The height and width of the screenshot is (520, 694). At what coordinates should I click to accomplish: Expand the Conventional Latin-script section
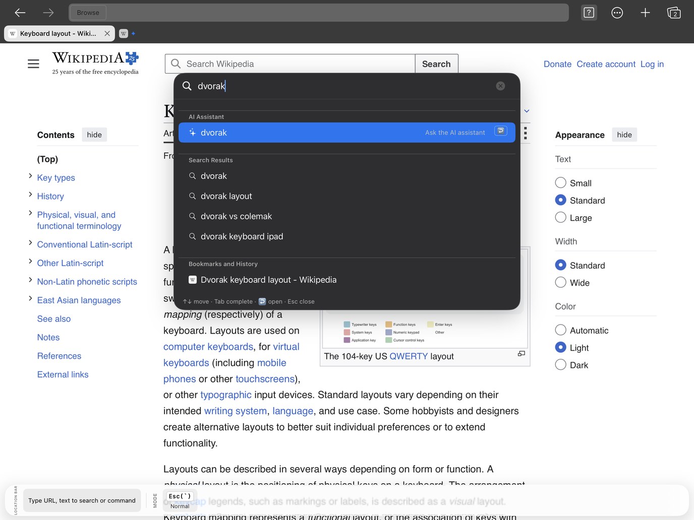point(30,243)
